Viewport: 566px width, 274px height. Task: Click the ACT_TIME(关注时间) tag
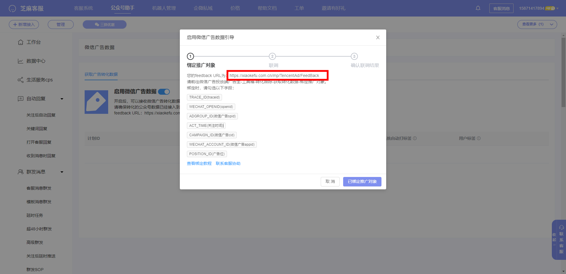coord(206,126)
